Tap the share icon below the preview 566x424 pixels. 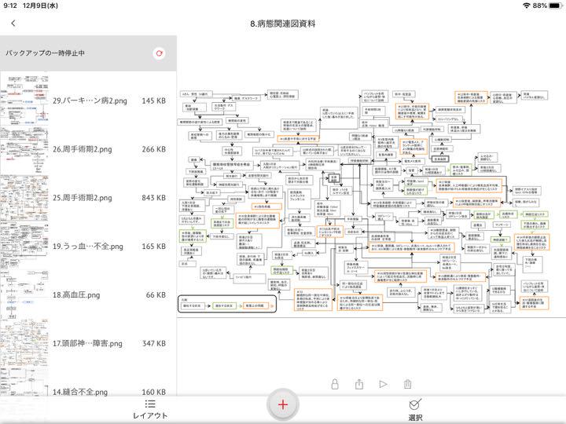(359, 384)
